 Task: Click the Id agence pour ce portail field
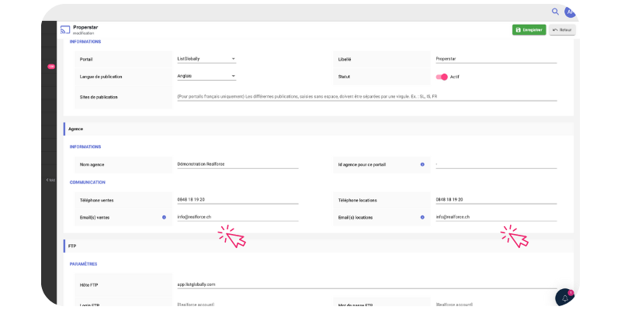click(x=496, y=164)
